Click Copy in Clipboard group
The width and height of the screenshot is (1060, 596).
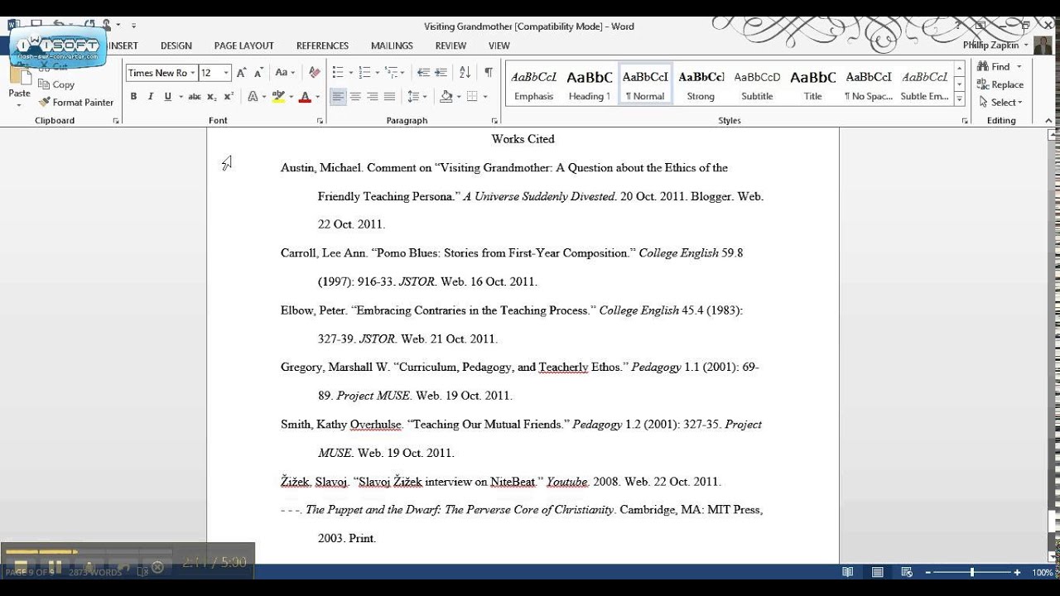click(x=57, y=84)
